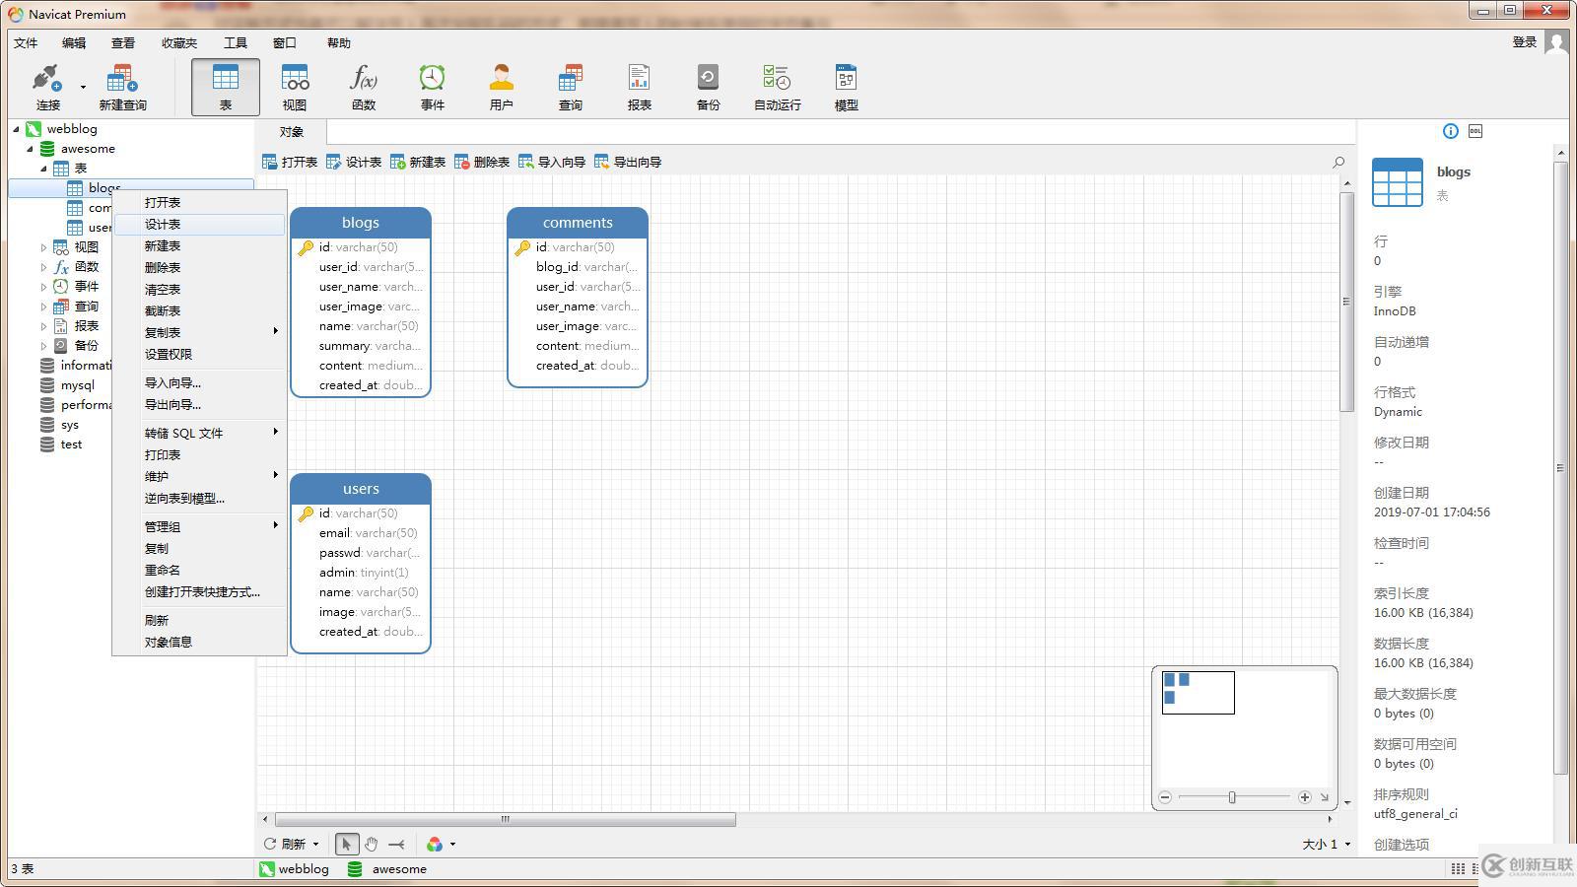Enable the pointer select tool
The width and height of the screenshot is (1577, 887).
coord(346,844)
